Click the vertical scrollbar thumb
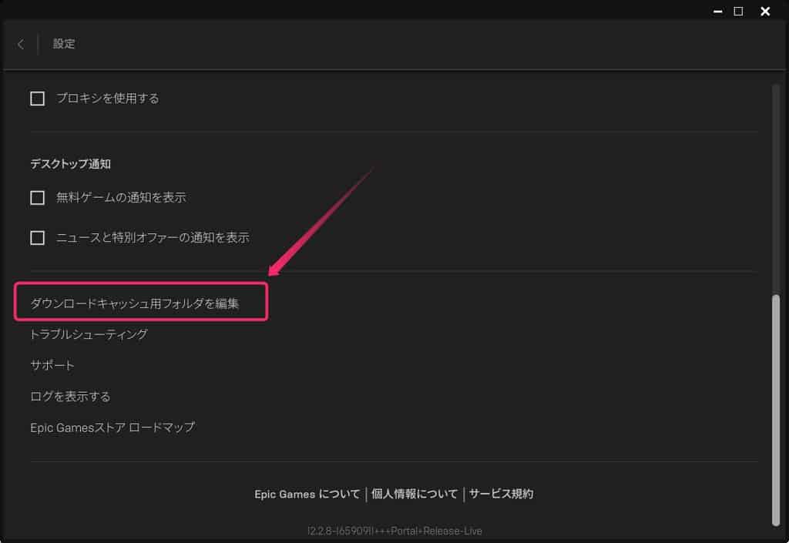Screen dimensions: 789x543 click(776, 410)
